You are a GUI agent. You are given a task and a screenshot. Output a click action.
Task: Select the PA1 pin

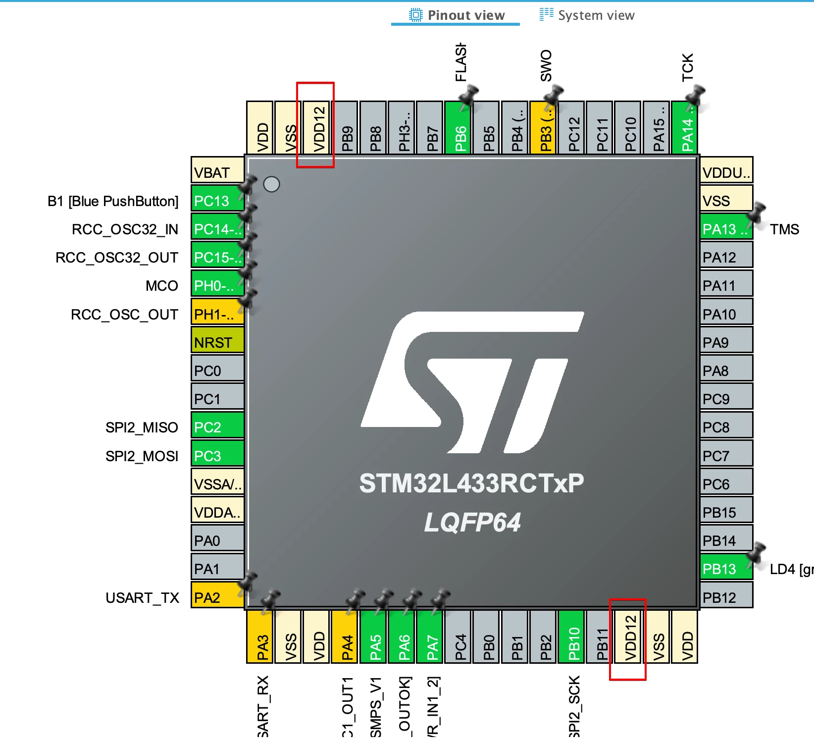click(217, 566)
